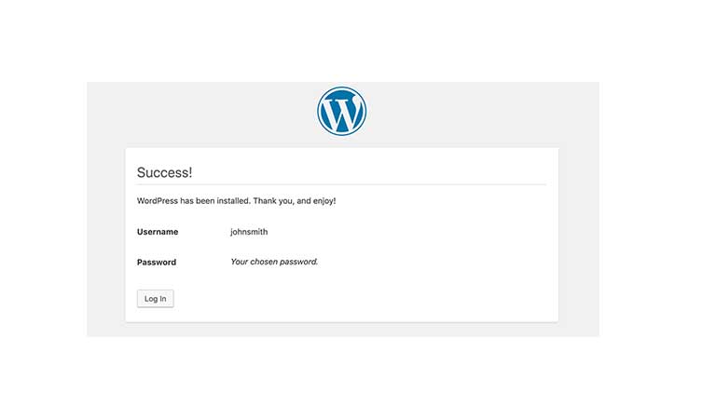This screenshot has height=419, width=716.
Task: Select the Success! heading
Action: tap(164, 172)
